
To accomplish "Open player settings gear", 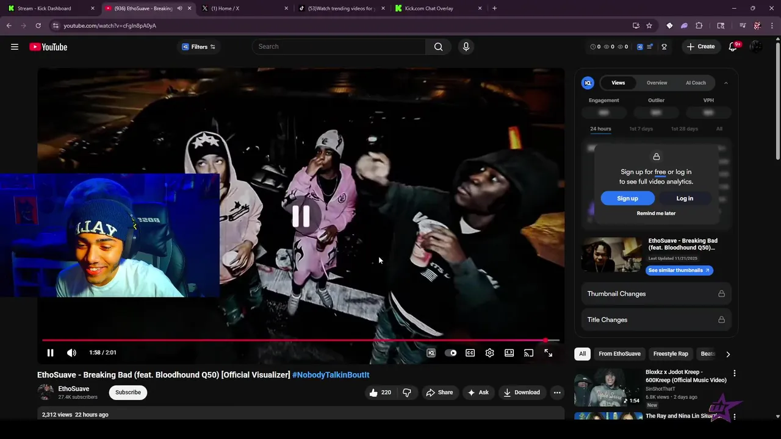I will [x=490, y=353].
